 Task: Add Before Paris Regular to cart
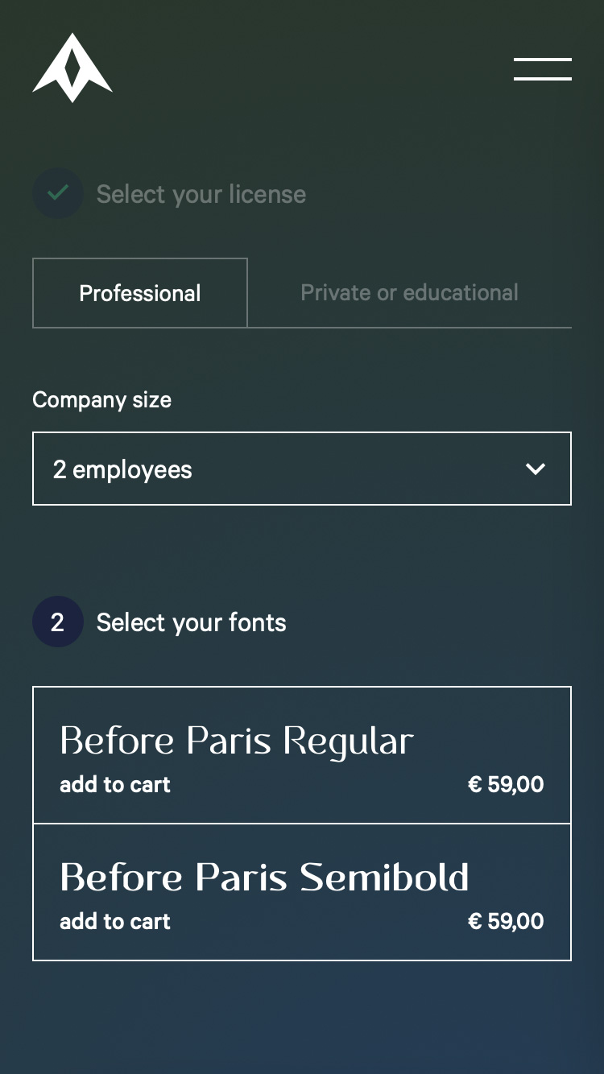tap(115, 785)
